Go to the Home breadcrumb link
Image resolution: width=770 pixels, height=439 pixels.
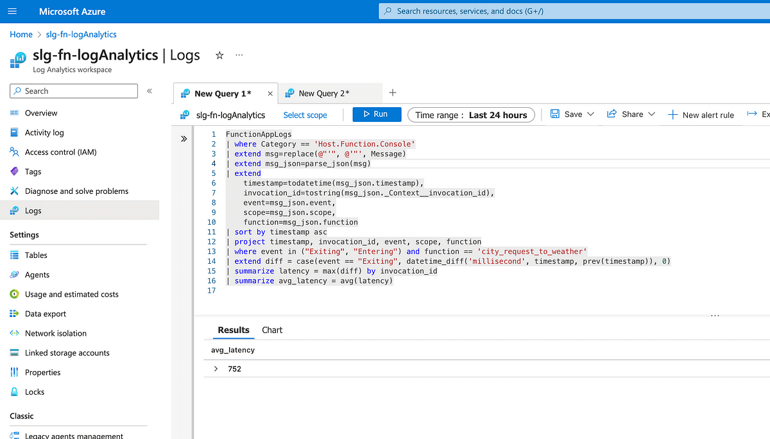21,35
